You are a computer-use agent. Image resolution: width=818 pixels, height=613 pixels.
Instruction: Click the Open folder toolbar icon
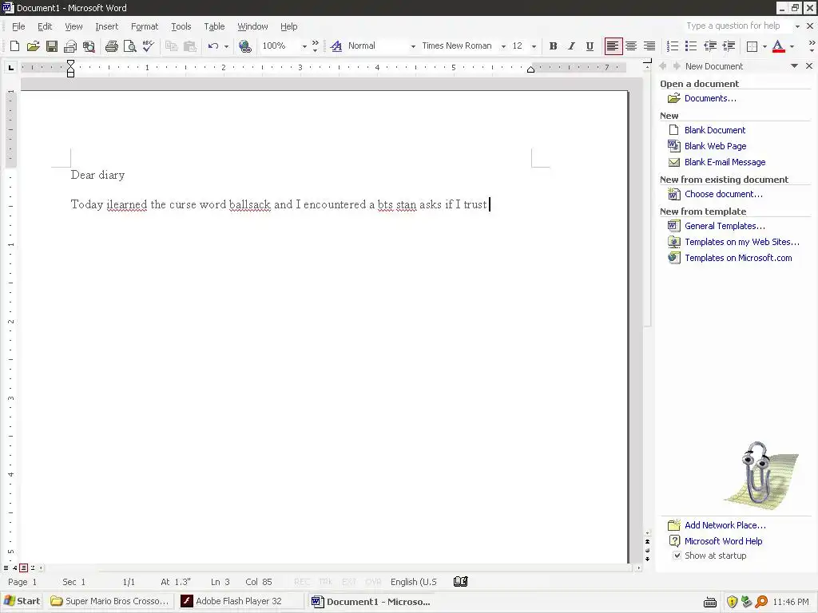pyautogui.click(x=33, y=46)
